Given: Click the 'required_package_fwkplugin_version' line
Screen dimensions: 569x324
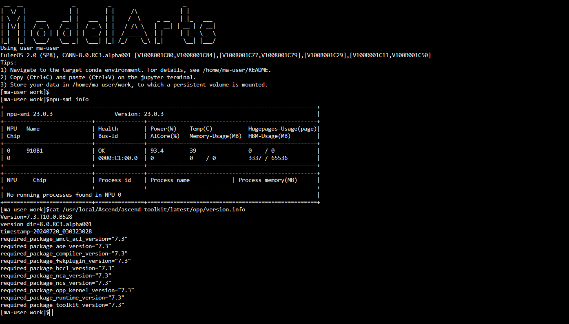Looking at the screenshot, I should click(x=66, y=261).
